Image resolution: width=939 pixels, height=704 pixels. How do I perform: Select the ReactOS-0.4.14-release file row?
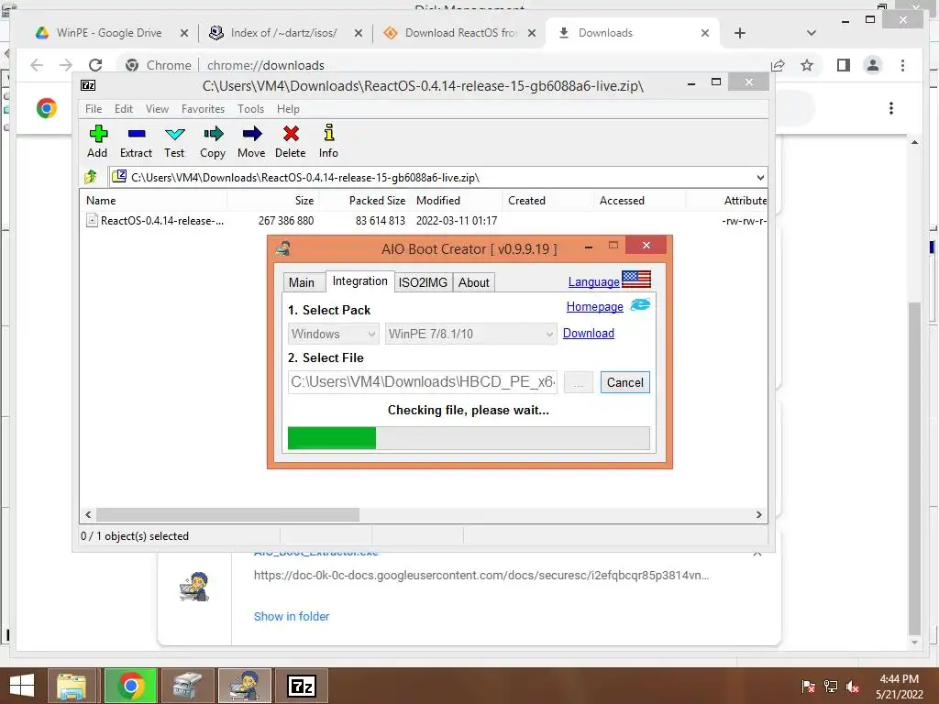pyautogui.click(x=425, y=220)
